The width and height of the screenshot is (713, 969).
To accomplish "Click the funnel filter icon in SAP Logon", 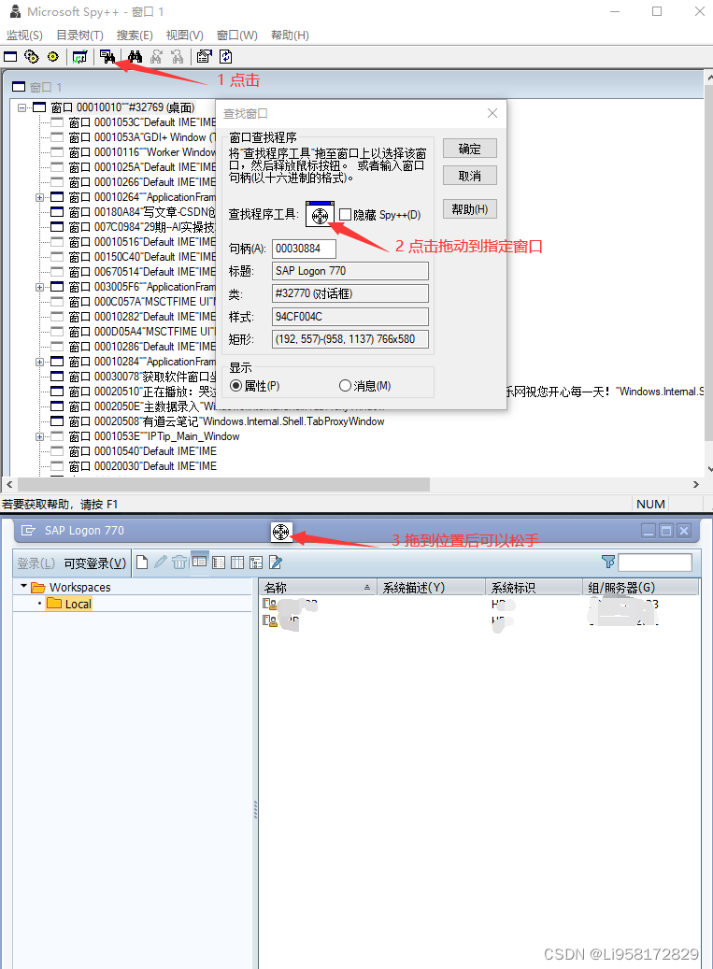I will click(x=608, y=562).
